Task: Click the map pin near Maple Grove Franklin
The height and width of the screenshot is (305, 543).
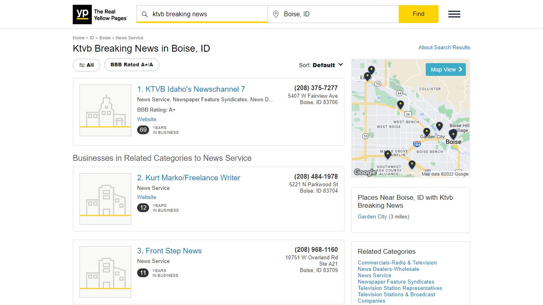Action: coord(388,154)
